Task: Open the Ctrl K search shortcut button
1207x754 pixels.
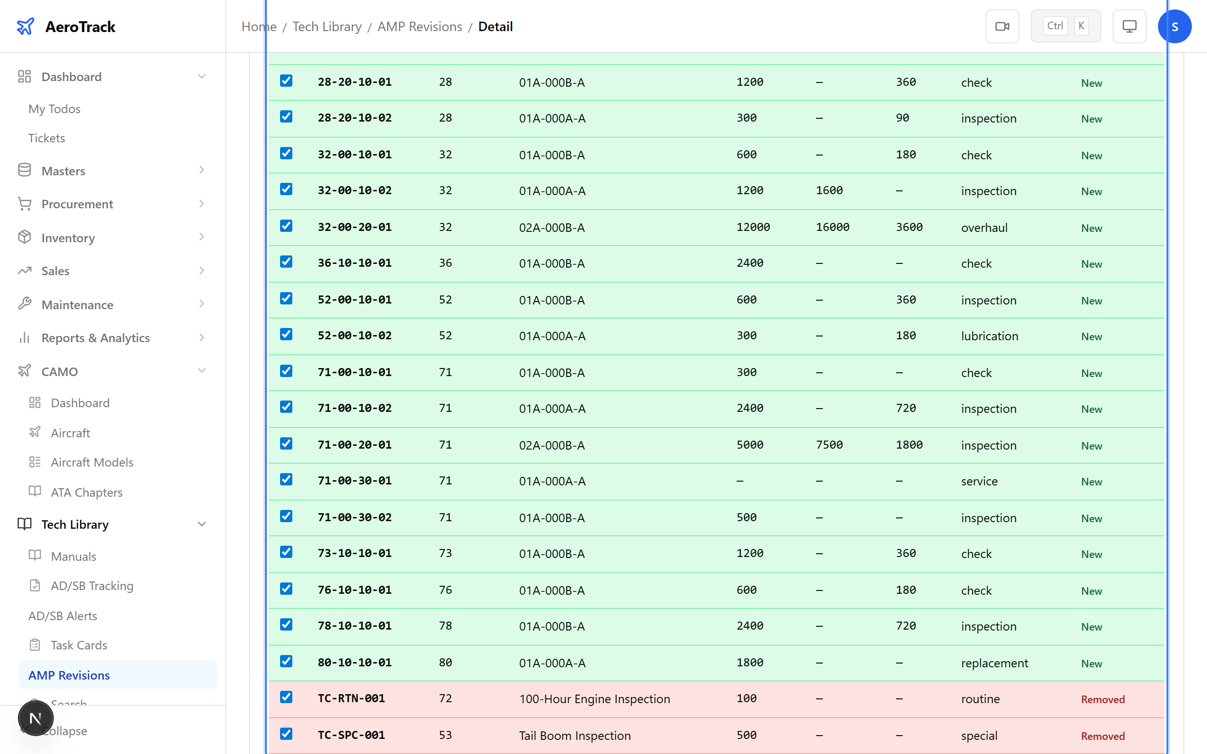Action: coord(1066,25)
